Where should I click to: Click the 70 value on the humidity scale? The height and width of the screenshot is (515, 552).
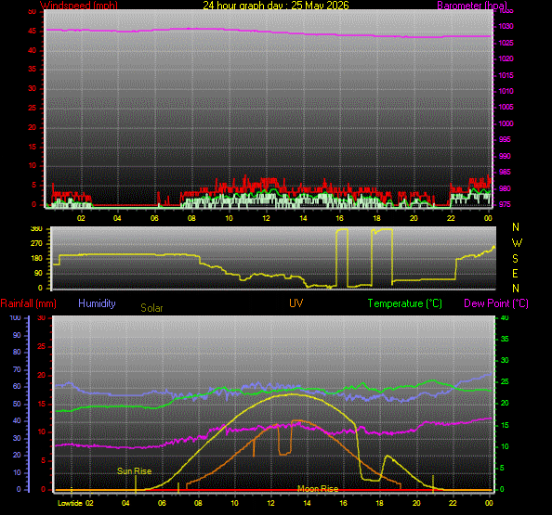coord(17,369)
